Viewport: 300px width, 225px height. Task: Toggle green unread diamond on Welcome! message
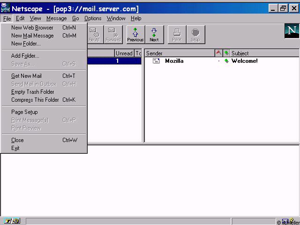coord(226,61)
